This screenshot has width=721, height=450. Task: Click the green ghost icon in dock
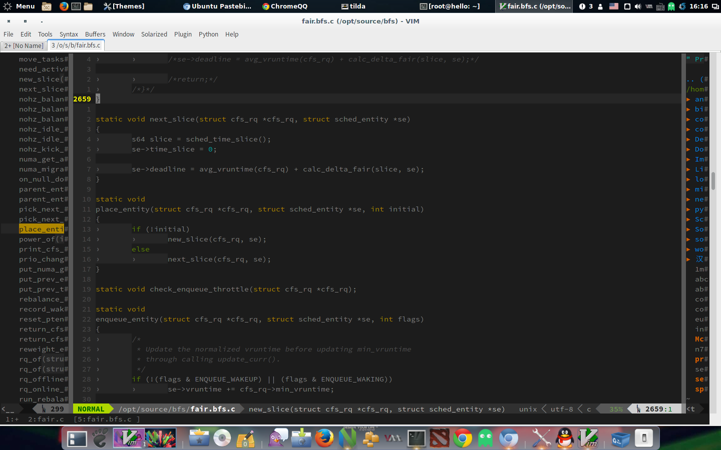tap(485, 438)
